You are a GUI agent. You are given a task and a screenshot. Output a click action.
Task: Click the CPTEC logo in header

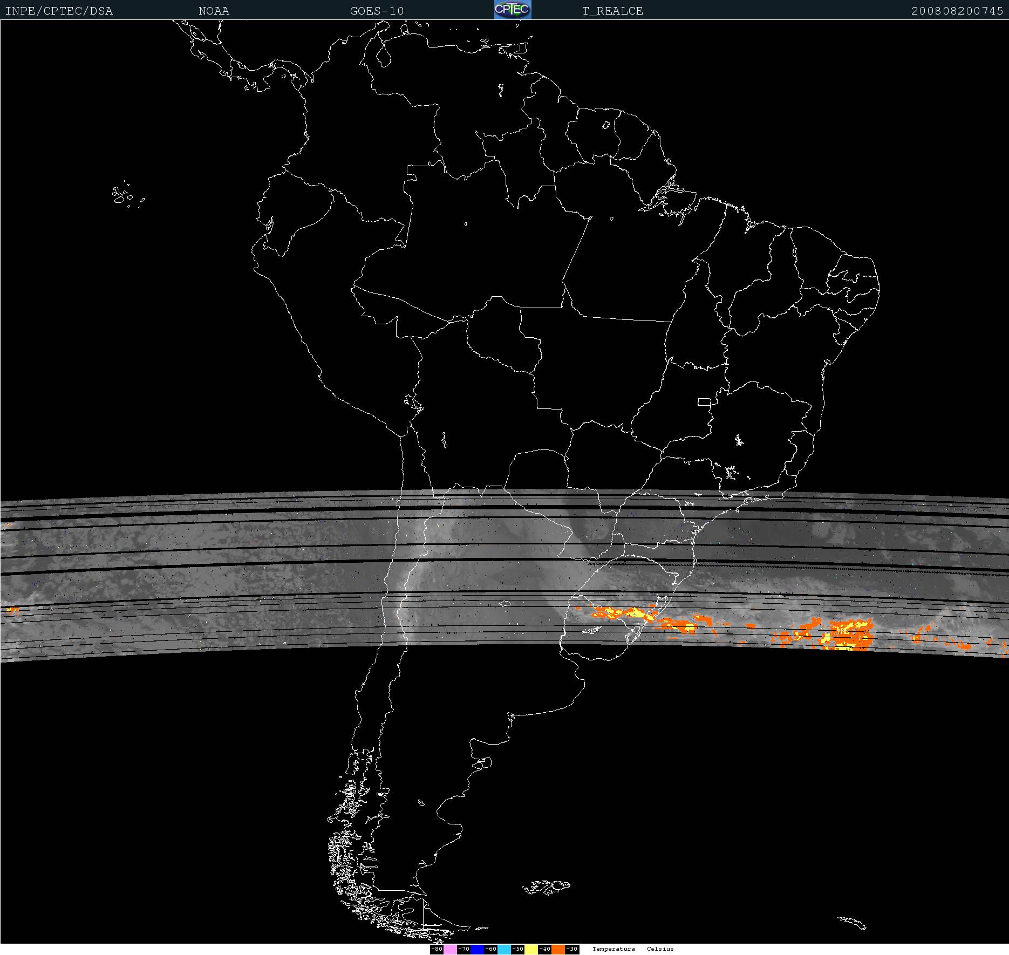[x=513, y=10]
